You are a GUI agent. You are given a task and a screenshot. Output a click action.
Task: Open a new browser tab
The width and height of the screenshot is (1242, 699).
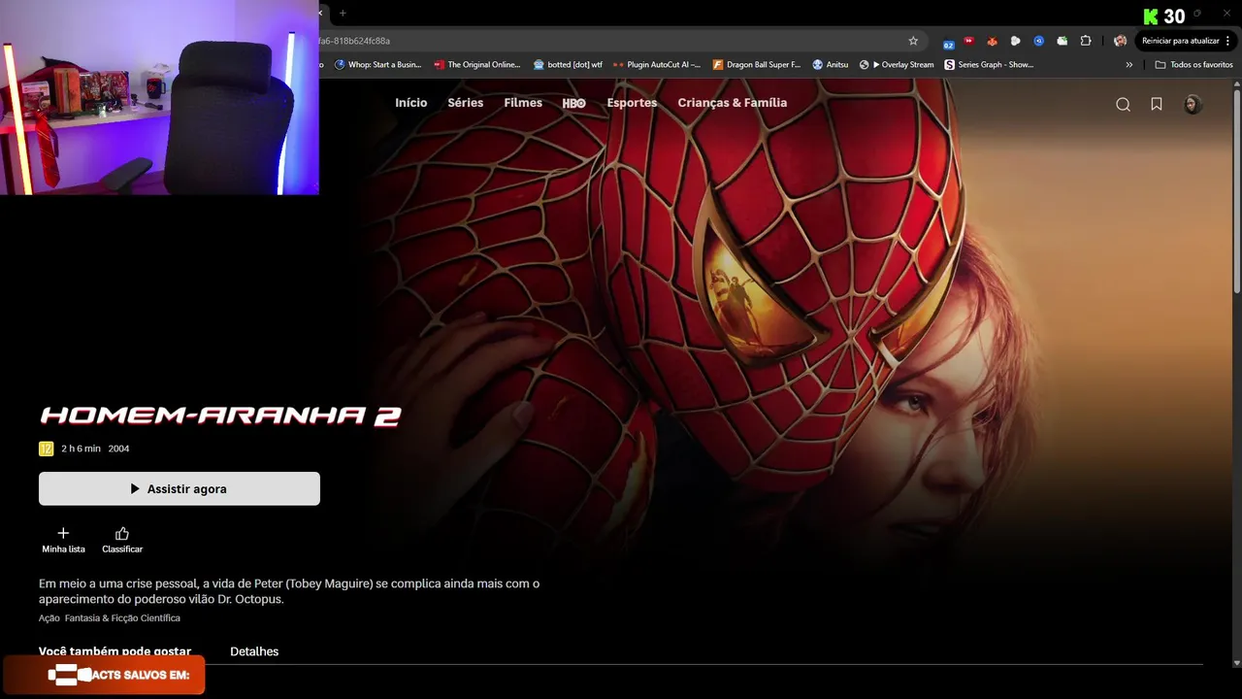343,13
